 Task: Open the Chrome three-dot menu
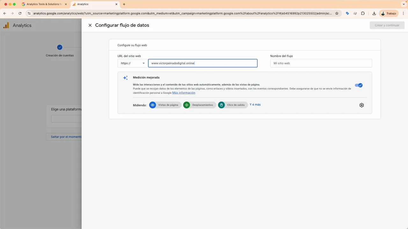[404, 13]
